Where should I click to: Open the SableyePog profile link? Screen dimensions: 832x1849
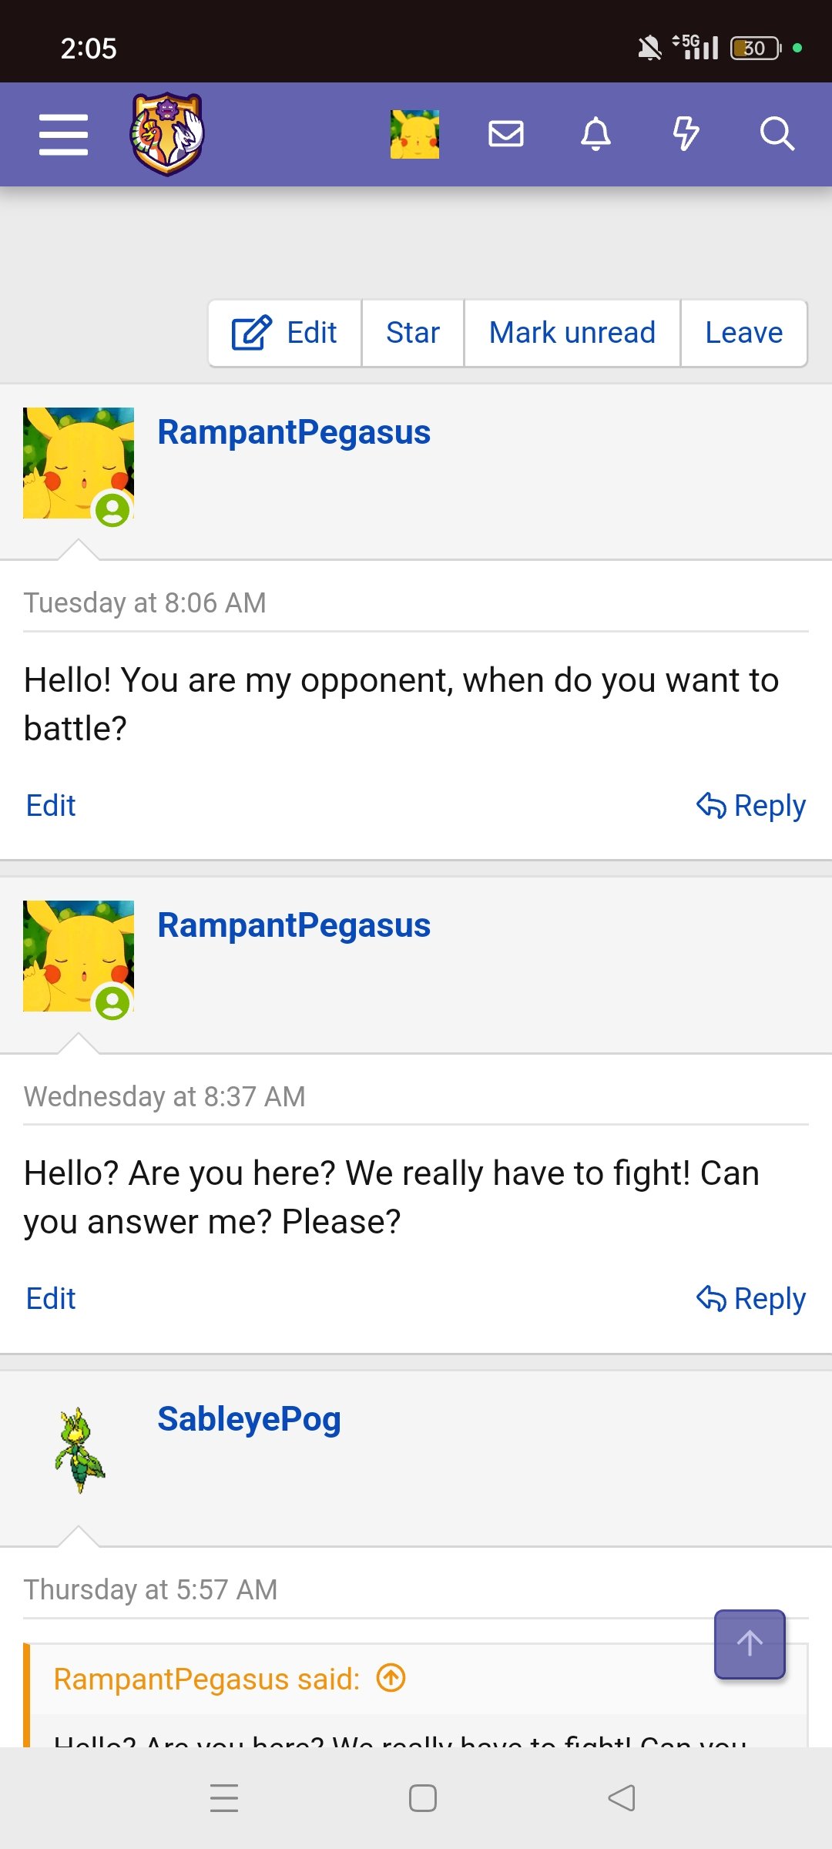(249, 1419)
